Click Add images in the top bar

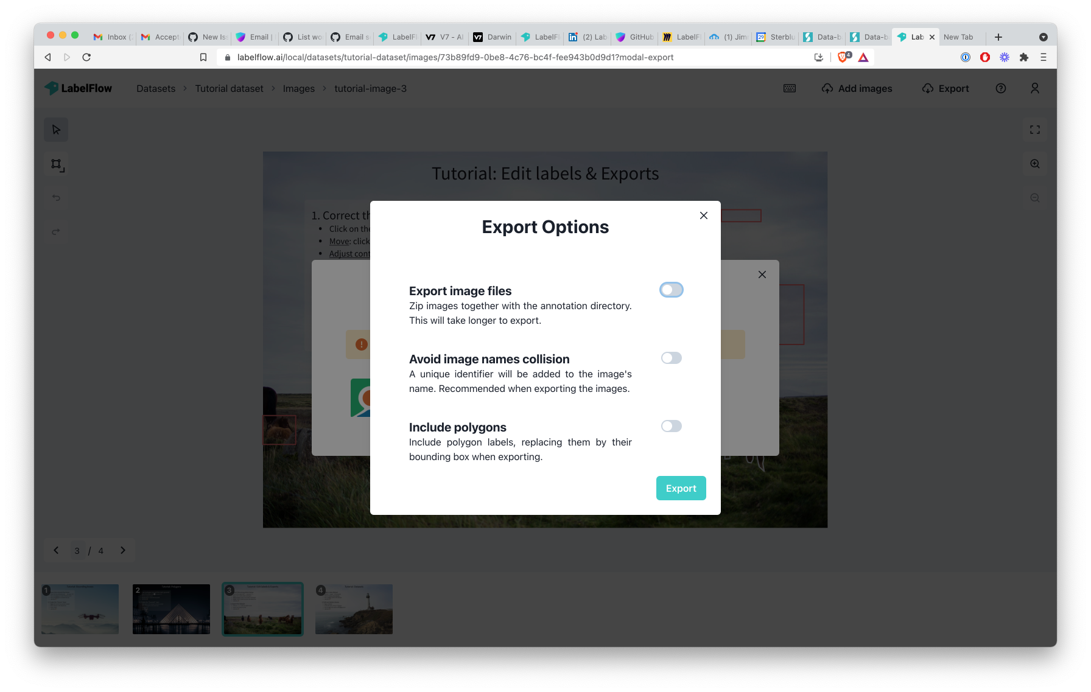[857, 88]
